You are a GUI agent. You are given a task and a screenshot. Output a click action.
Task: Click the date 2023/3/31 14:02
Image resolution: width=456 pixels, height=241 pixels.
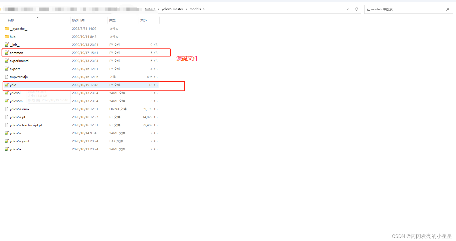(x=84, y=29)
